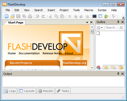
Task: Expand the toolbar overflow arrow
Action: click(x=123, y=18)
